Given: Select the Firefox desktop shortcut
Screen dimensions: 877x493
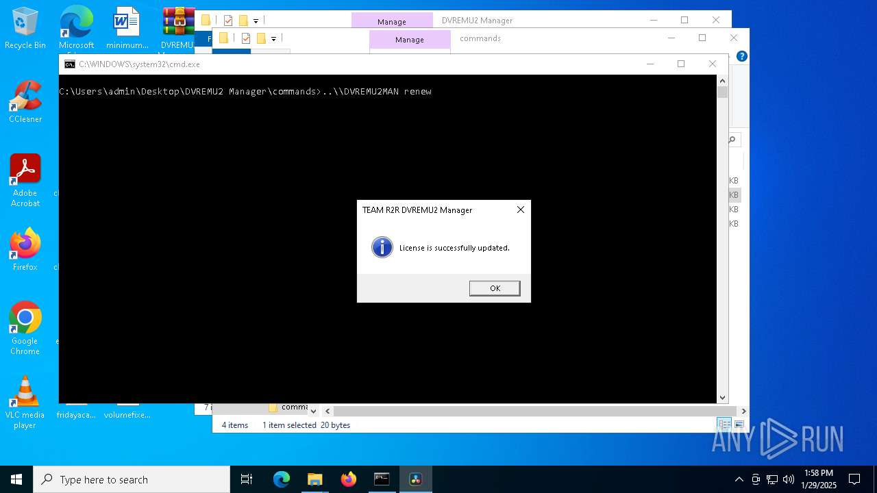Looking at the screenshot, I should [x=25, y=250].
